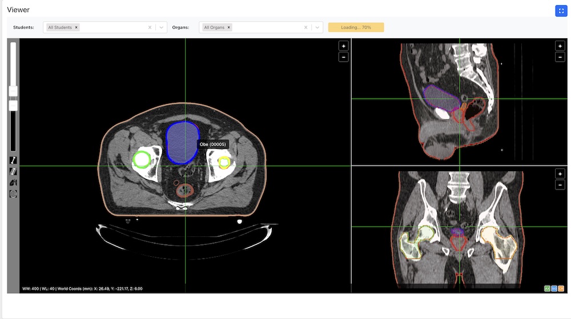Viewport: 571px width, 319px height.
Task: Zoom out on the sagittal view
Action: pyautogui.click(x=560, y=57)
